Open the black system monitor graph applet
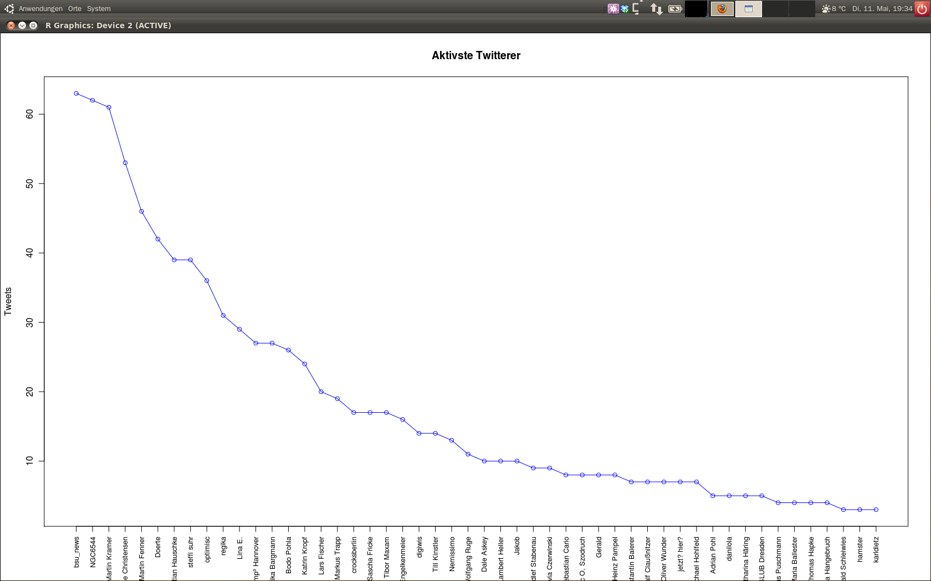 pyautogui.click(x=696, y=9)
